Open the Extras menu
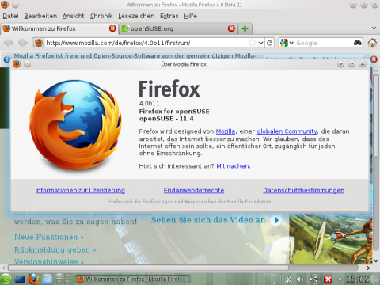The width and height of the screenshot is (380, 285). (169, 16)
